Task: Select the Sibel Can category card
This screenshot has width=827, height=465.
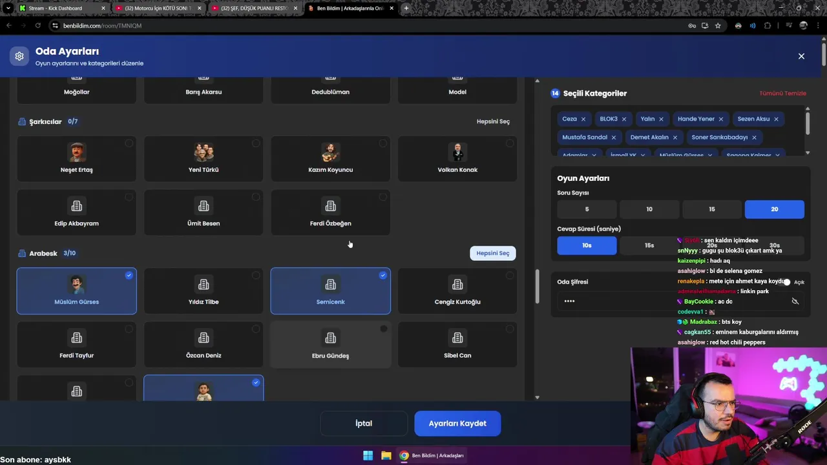Action: 457,344
